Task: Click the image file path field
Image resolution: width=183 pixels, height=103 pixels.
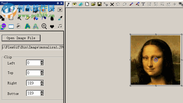Action: [33, 47]
